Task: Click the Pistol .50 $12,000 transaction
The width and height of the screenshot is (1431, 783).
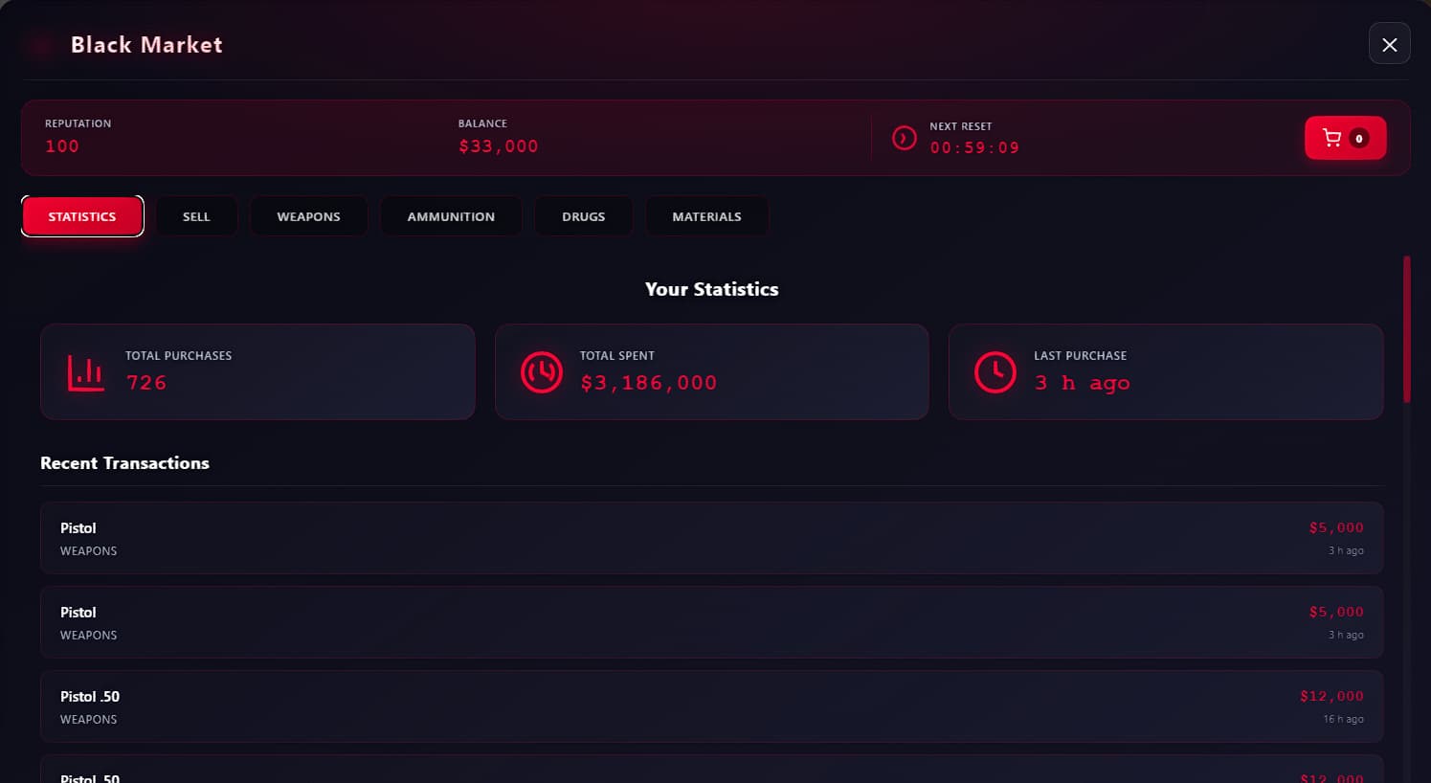Action: point(711,706)
